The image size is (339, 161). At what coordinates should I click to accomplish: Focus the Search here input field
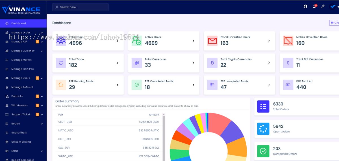click(81, 7)
